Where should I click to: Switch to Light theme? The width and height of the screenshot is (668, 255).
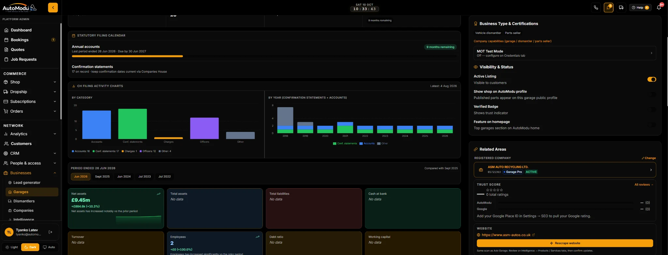point(12,247)
